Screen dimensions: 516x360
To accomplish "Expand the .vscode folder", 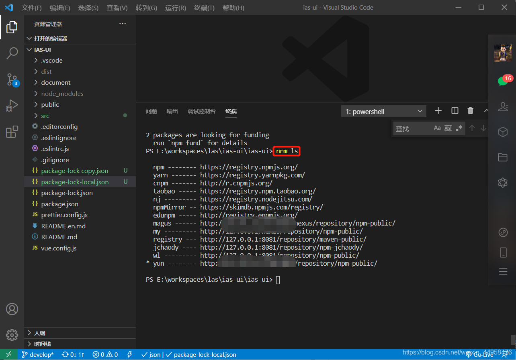I will click(80, 60).
